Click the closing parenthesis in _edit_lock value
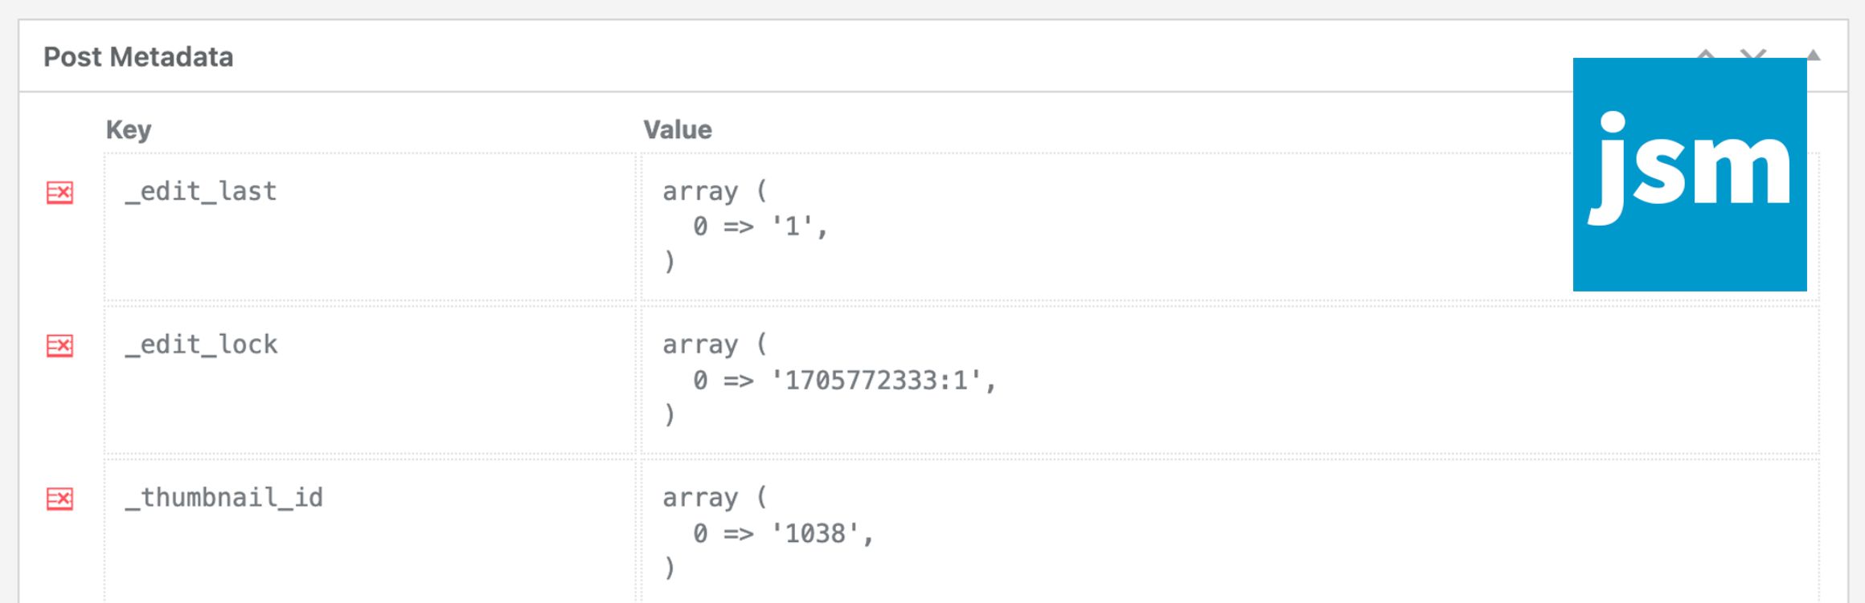This screenshot has height=603, width=1865. tap(670, 415)
